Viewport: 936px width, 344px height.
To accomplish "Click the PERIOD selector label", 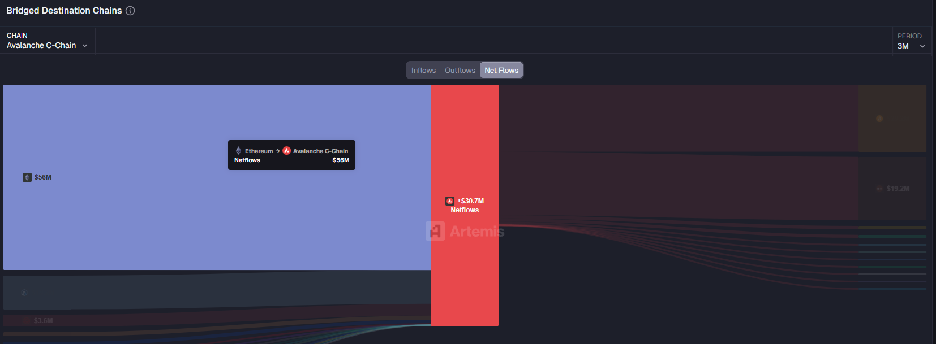I will tap(909, 36).
